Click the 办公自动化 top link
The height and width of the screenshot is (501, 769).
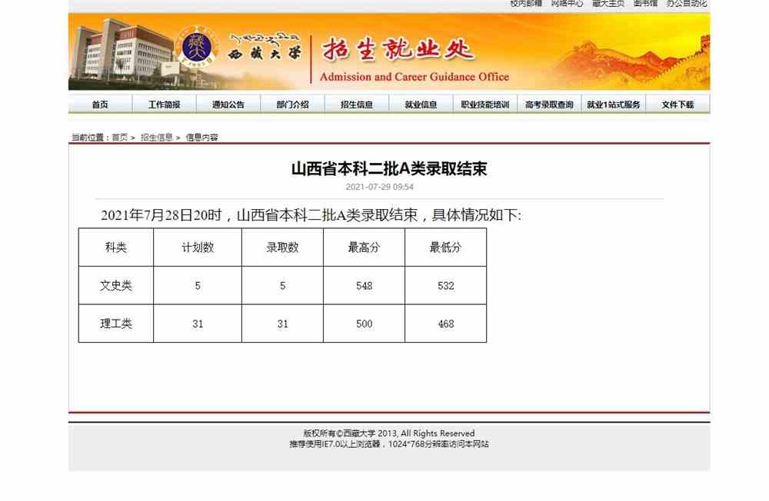click(687, 3)
